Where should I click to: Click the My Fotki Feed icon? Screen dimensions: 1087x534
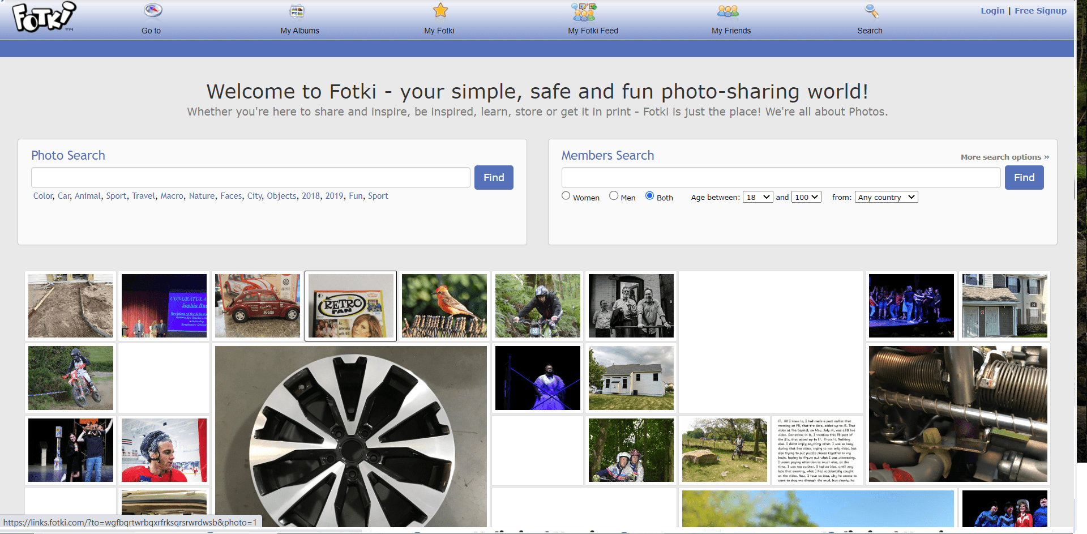[583, 11]
